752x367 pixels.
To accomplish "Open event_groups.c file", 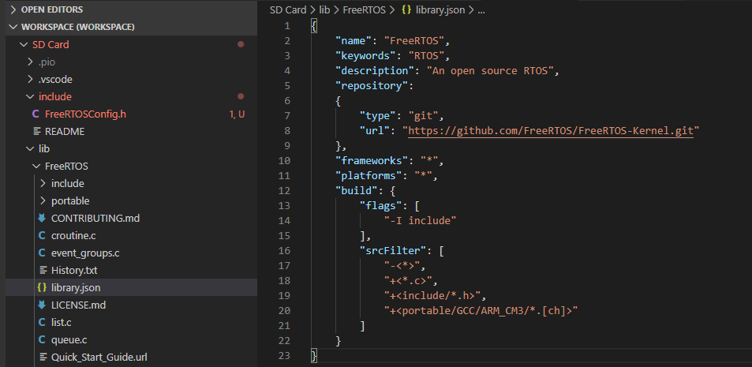I will 85,253.
